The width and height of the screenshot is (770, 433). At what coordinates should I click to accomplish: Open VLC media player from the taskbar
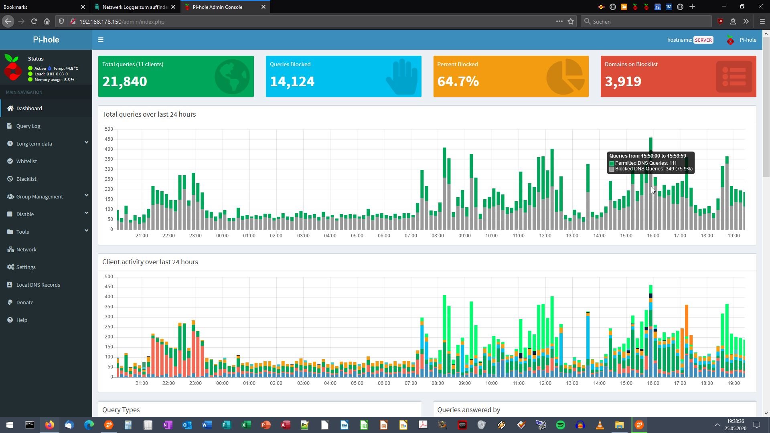point(600,425)
